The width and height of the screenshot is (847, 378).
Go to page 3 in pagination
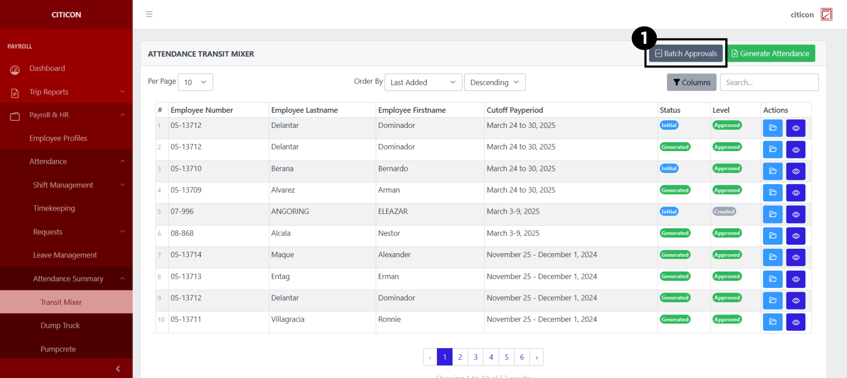pyautogui.click(x=475, y=357)
